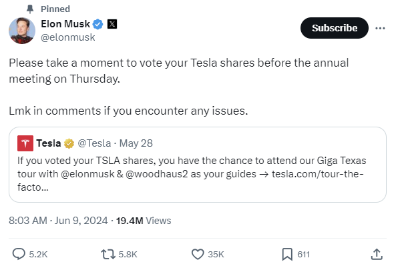Open the @Tesla handle in quoted tweet
Image resolution: width=394 pixels, height=266 pixels.
click(94, 143)
